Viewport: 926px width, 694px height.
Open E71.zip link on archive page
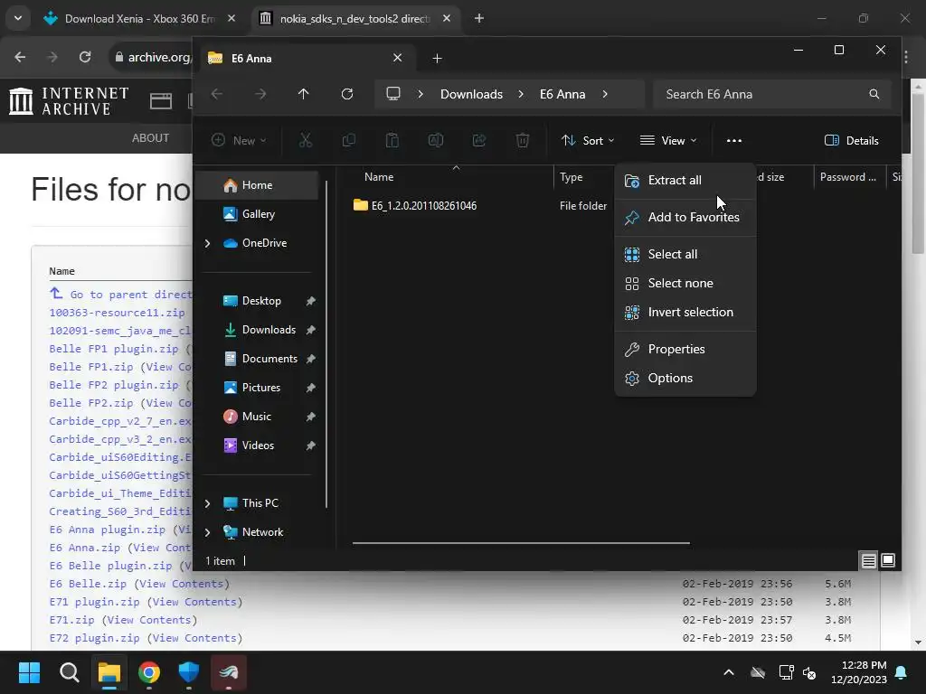click(71, 620)
